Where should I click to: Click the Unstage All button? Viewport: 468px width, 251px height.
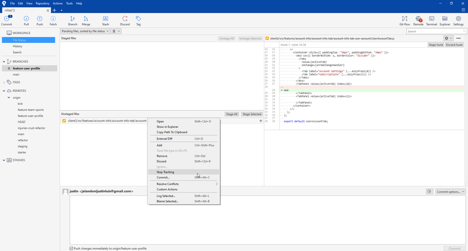pyautogui.click(x=226, y=38)
